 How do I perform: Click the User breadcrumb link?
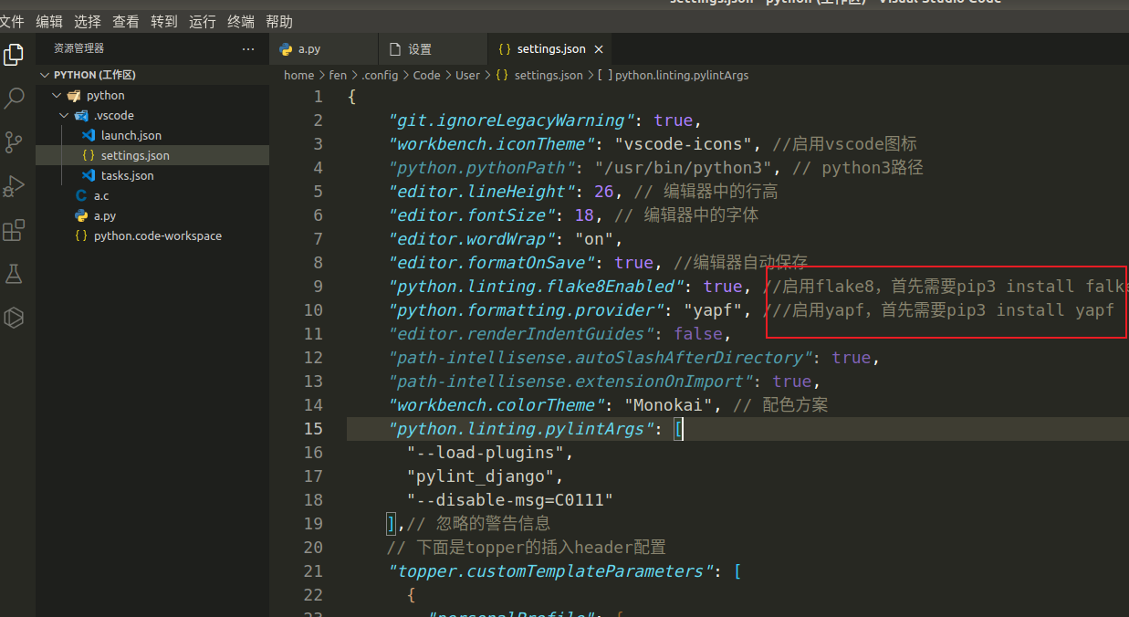(x=467, y=75)
